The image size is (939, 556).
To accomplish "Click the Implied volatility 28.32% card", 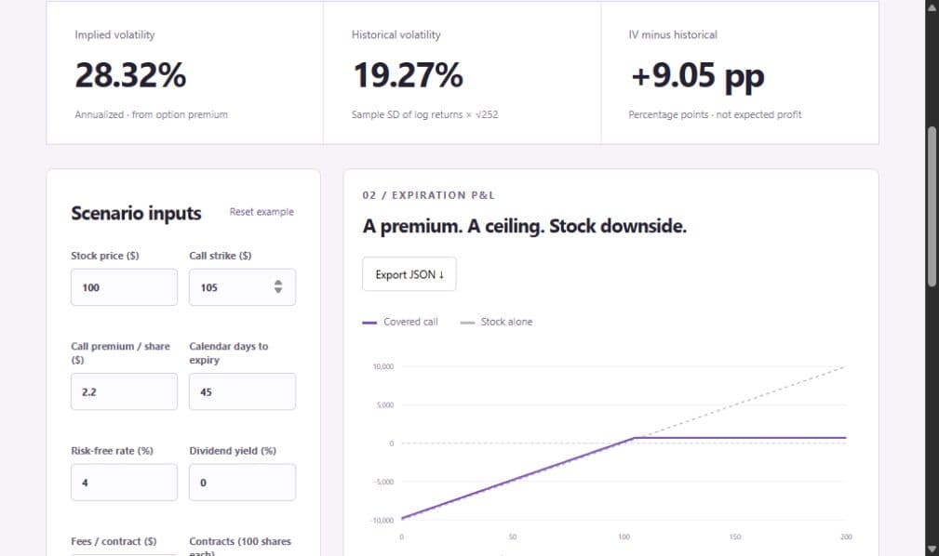I will [x=184, y=73].
